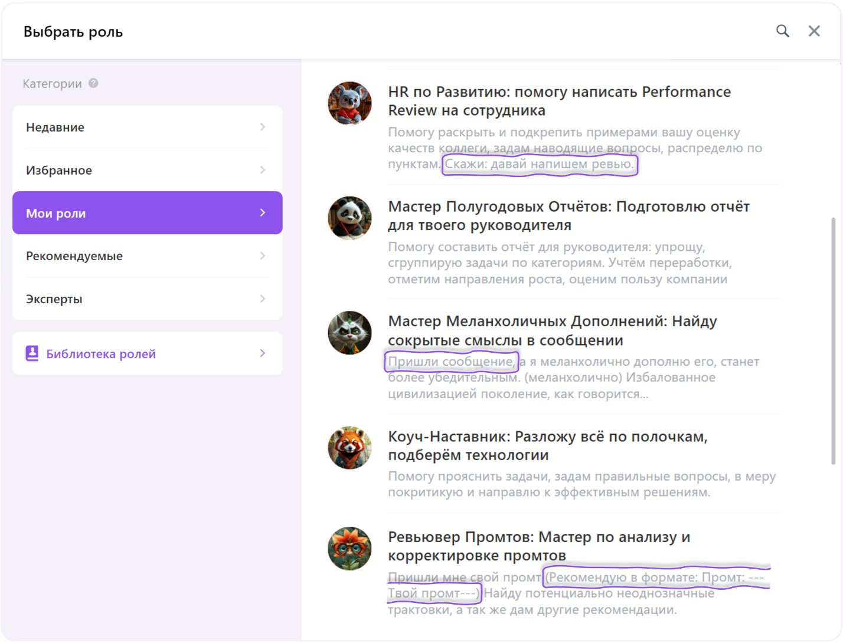Click the person icon beside Библиотека ролей
This screenshot has width=843, height=643.
[31, 353]
